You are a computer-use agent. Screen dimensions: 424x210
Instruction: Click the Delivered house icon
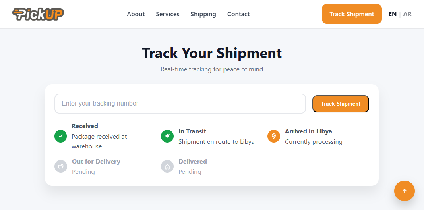[167, 166]
